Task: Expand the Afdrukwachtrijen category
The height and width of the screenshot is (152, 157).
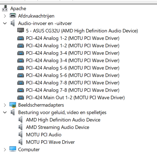Action: click(5, 16)
